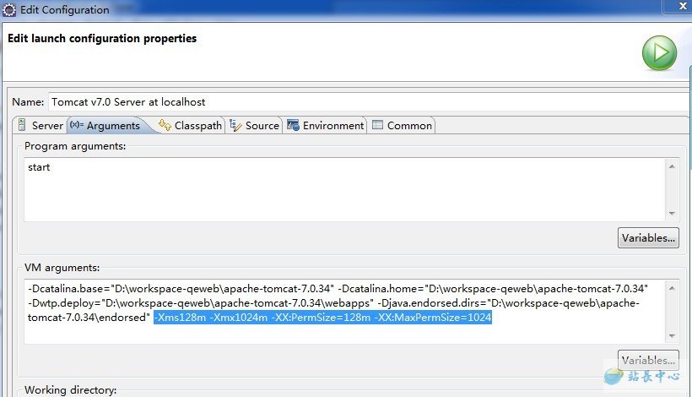Click the Environment tab icon
This screenshot has width=692, height=397.
click(293, 125)
